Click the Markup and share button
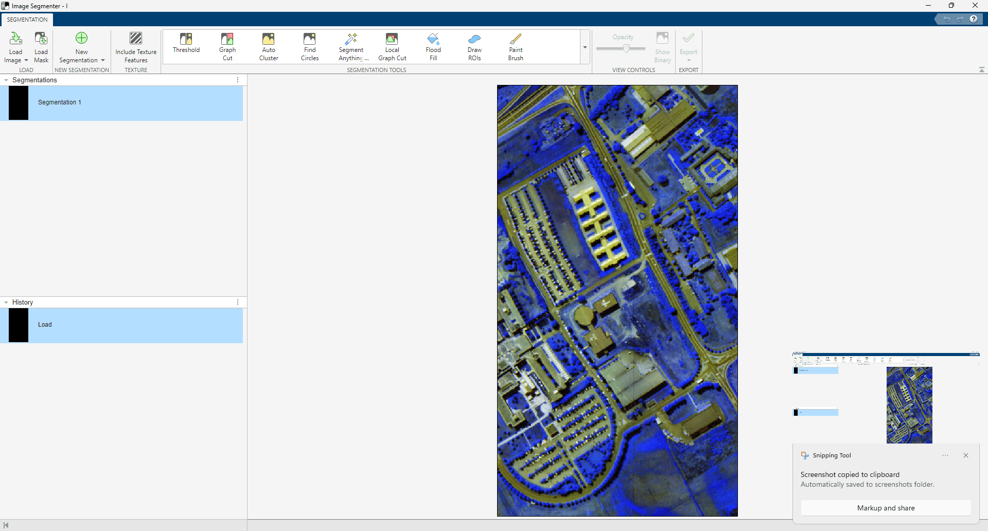988x531 pixels. 886,508
